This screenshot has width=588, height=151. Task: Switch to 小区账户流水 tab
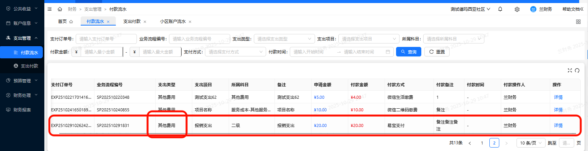point(173,22)
